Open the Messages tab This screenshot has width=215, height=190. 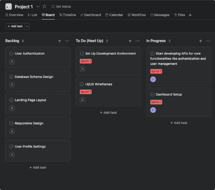pyautogui.click(x=160, y=15)
